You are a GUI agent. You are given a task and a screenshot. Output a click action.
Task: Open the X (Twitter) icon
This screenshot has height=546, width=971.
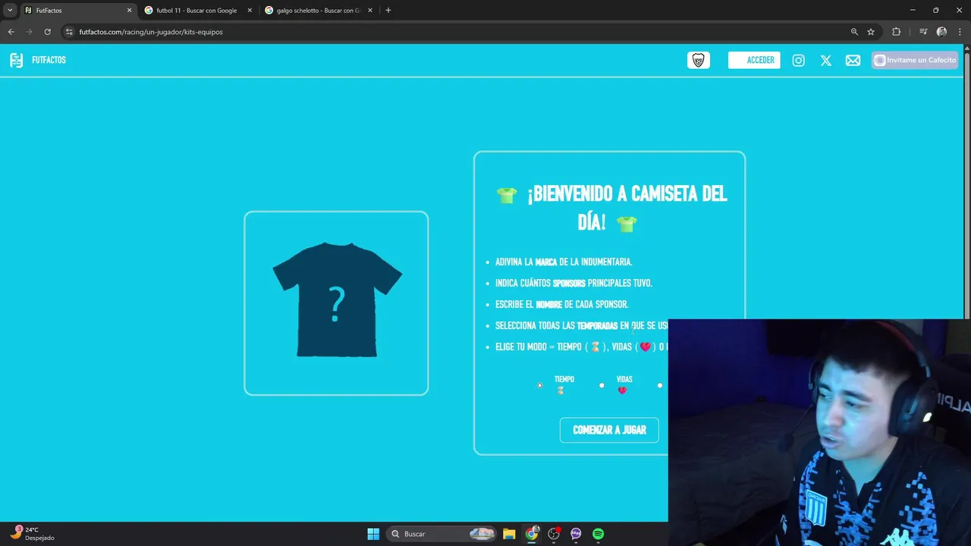pyautogui.click(x=825, y=60)
